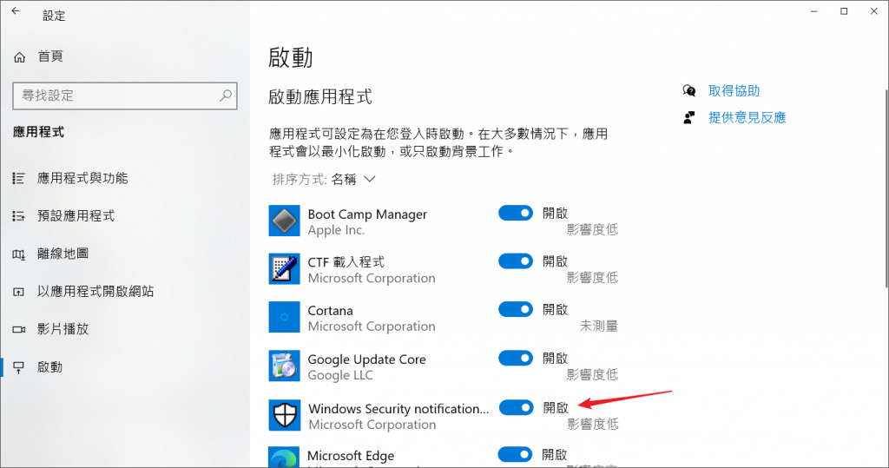The image size is (889, 468).
Task: Click the Google Update Core name text
Action: click(x=367, y=359)
